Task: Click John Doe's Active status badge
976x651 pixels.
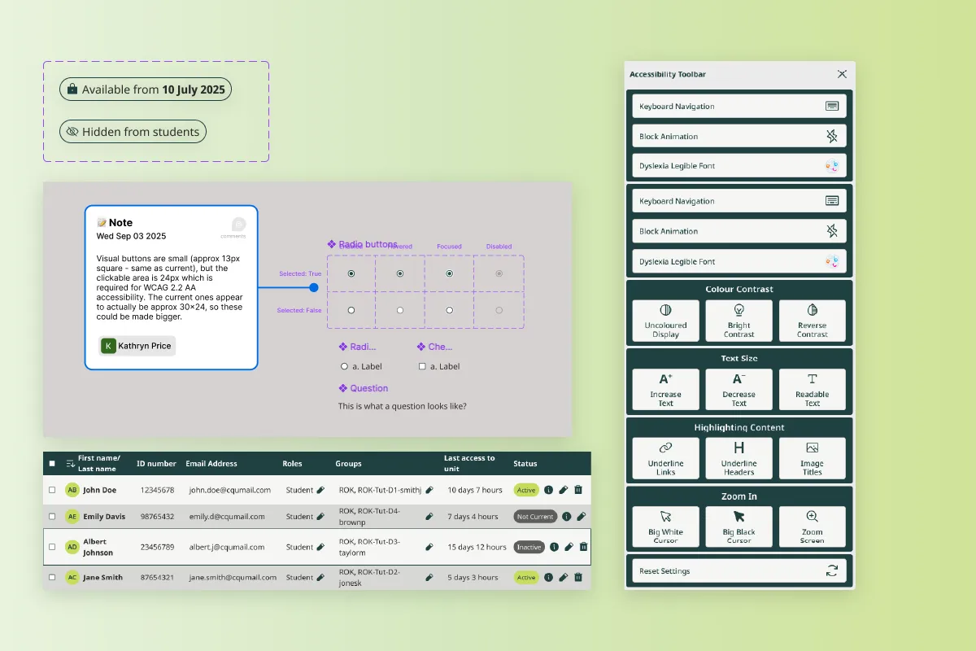Action: (526, 490)
